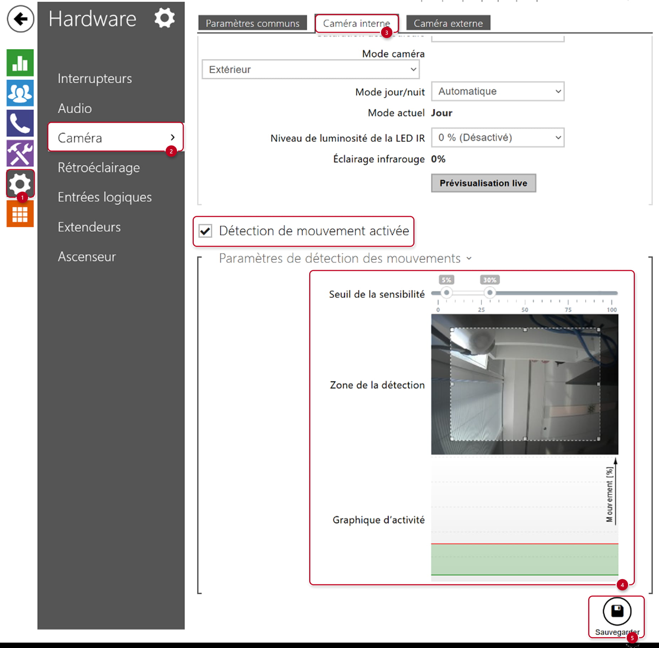Viewport: 659px width, 648px height.
Task: Click the 30% sensitivity slider handle
Action: 490,293
